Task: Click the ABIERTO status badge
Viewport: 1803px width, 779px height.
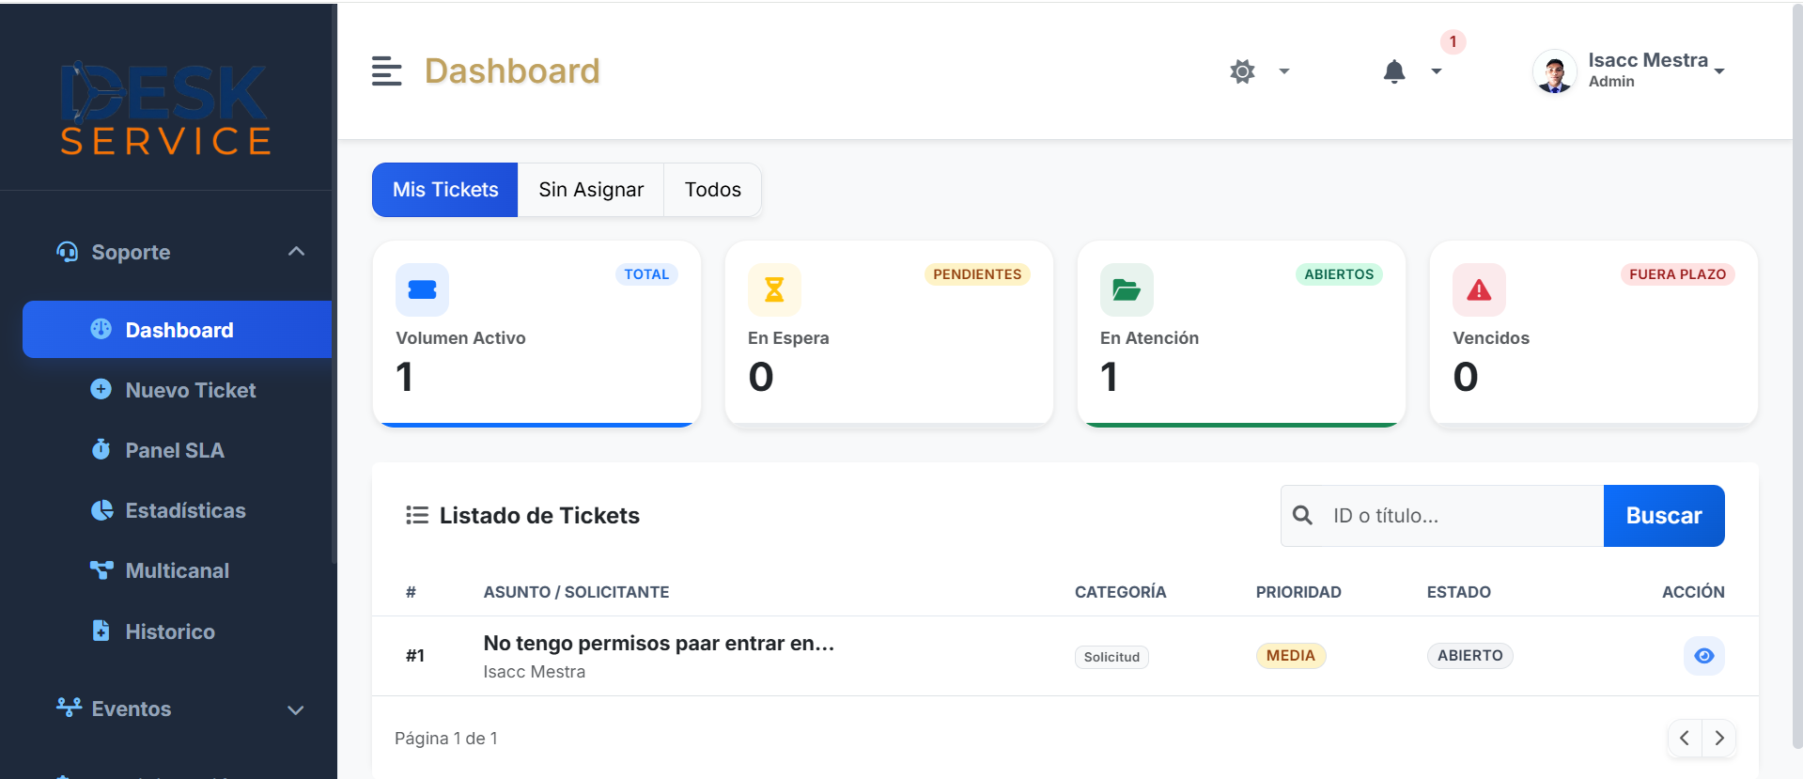Action: [1469, 656]
